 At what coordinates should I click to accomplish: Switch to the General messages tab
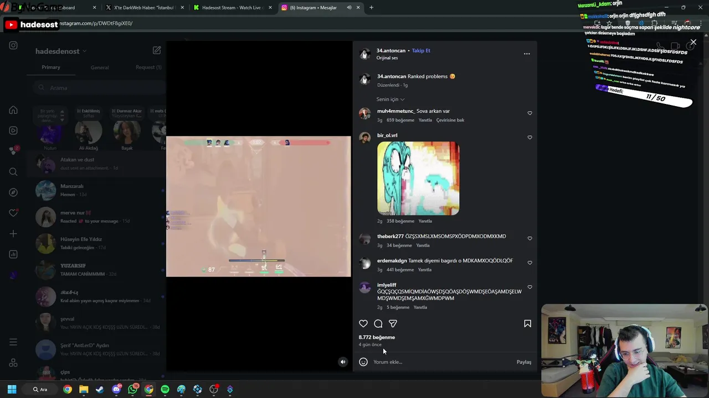pos(100,67)
